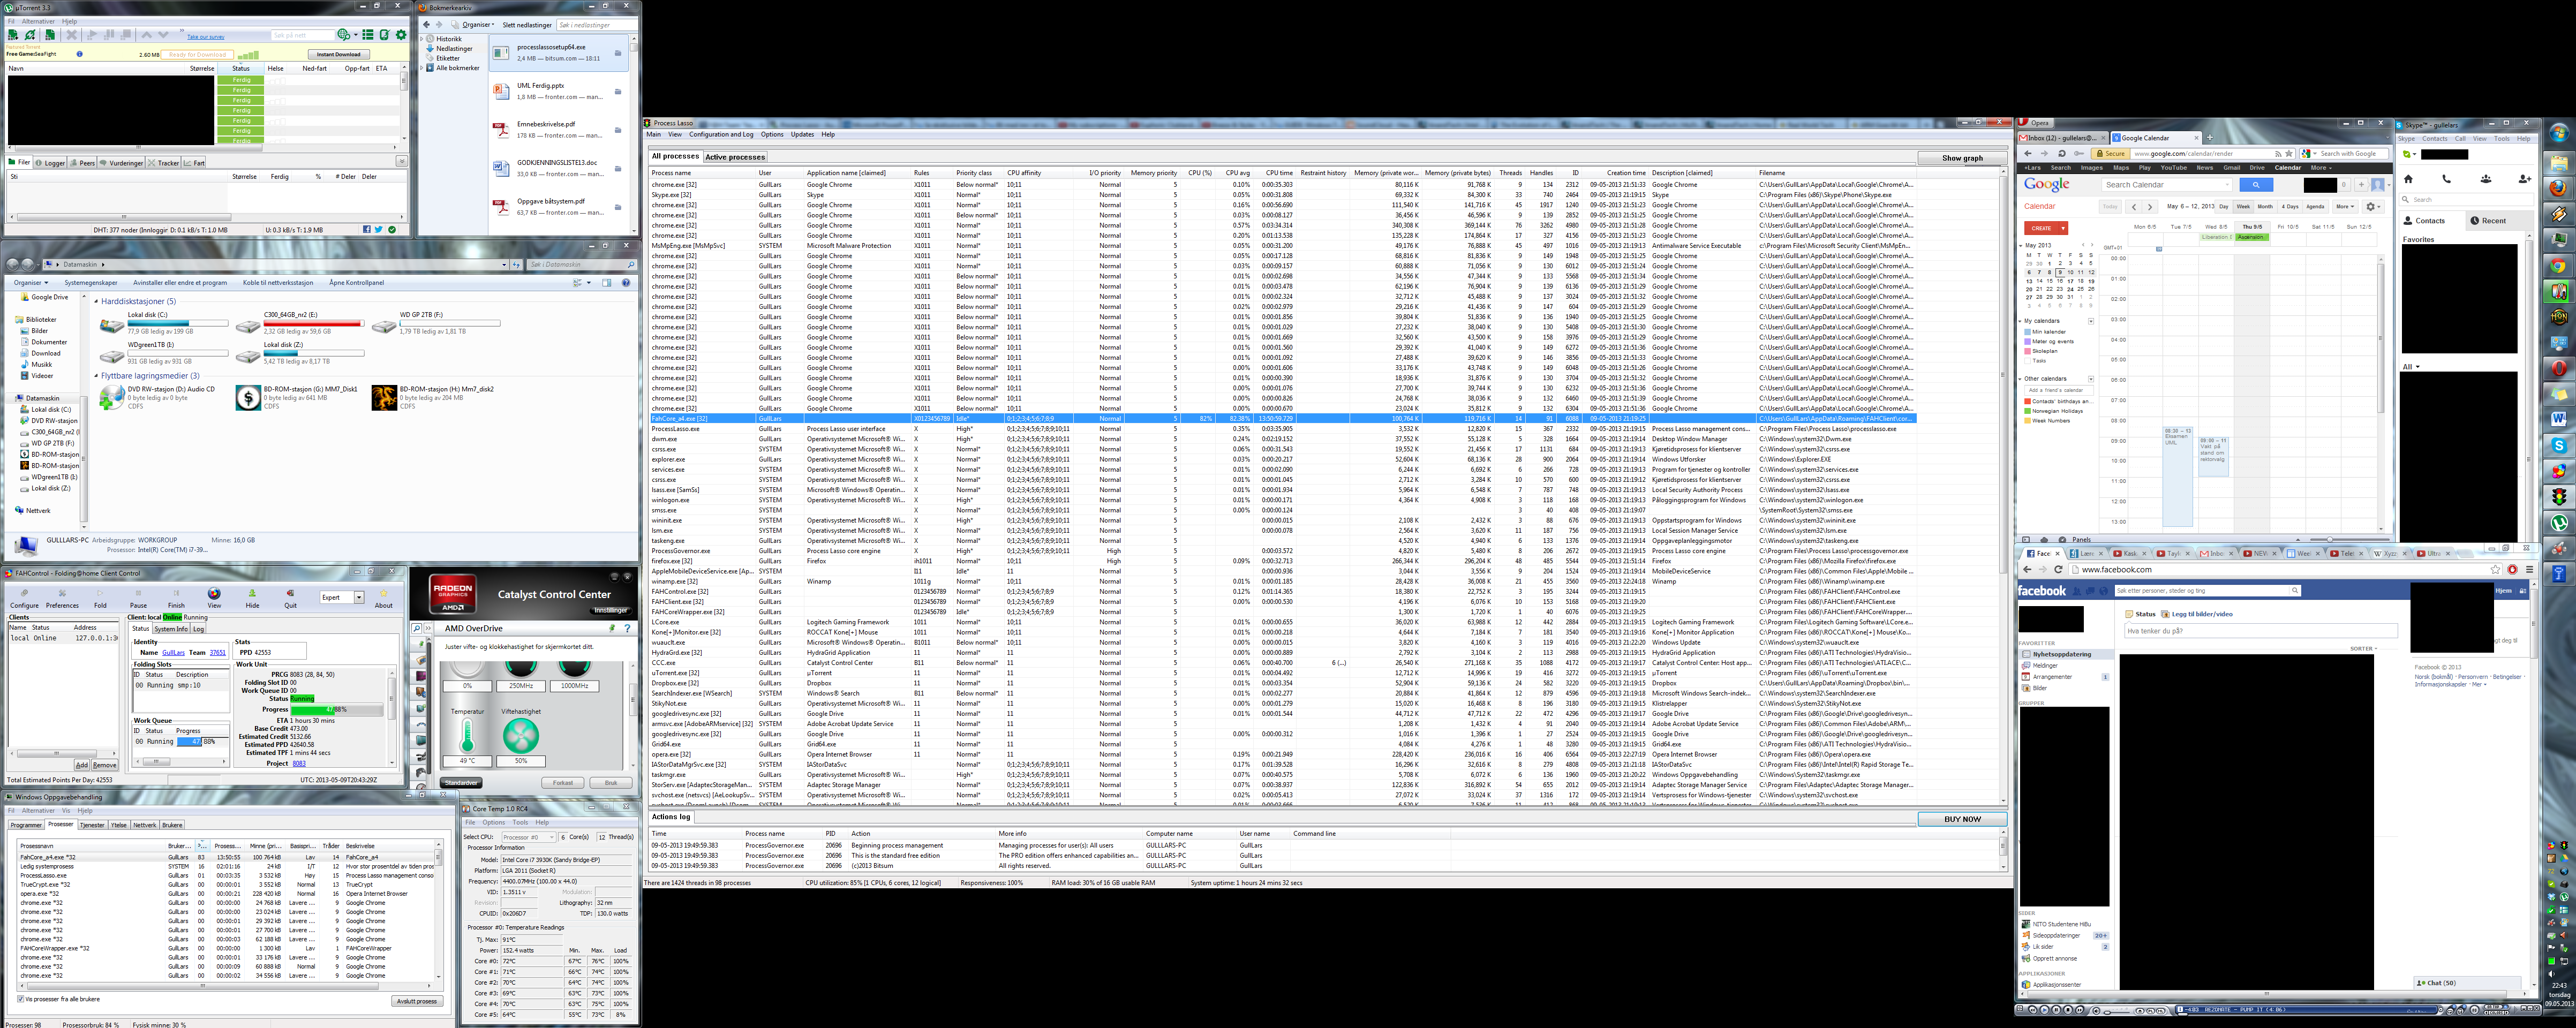The image size is (2576, 1028).
Task: Open the Expert mode dropdown in FAHControl
Action: 342,598
